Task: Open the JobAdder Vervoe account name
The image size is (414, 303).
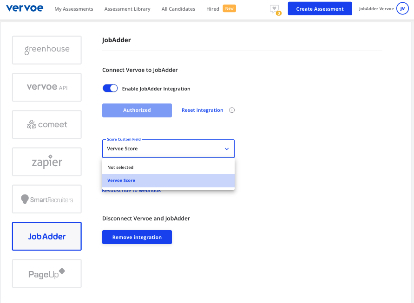Action: pyautogui.click(x=376, y=9)
